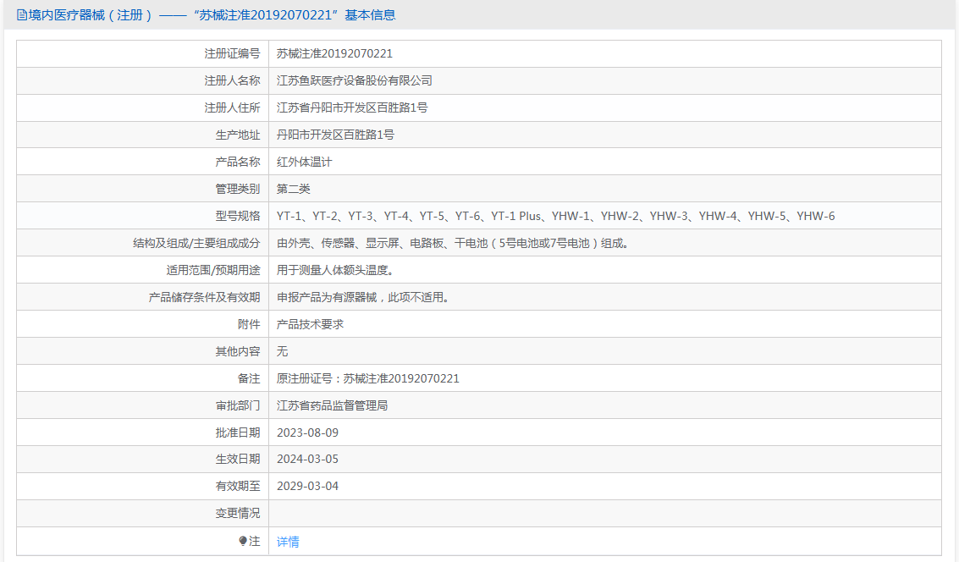This screenshot has width=959, height=562.
Task: Click the 附件 label
Action: (249, 324)
